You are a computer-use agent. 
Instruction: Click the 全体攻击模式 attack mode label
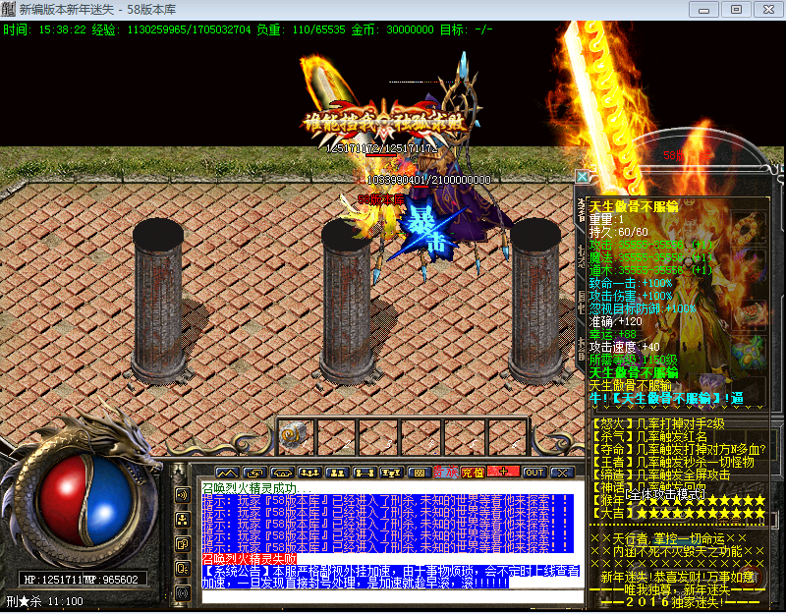click(665, 494)
